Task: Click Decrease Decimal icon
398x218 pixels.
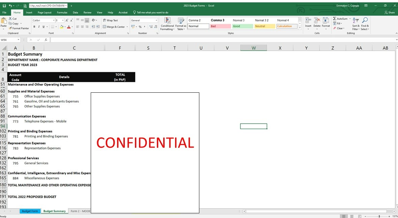Action: [x=155, y=27]
